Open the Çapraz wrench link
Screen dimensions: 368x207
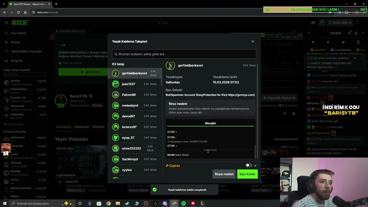tap(173, 166)
